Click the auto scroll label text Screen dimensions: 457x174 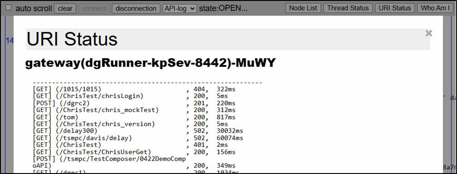33,8
